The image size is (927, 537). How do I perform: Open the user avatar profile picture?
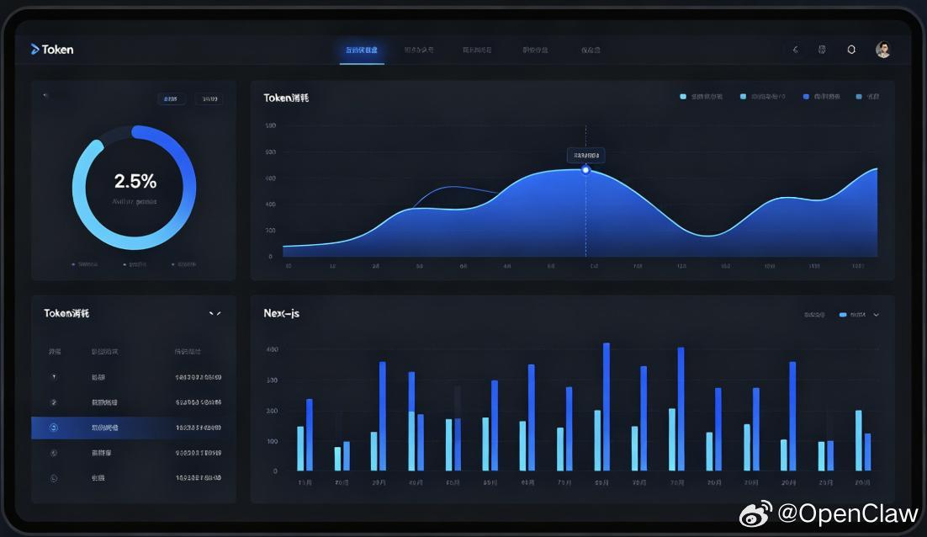882,50
